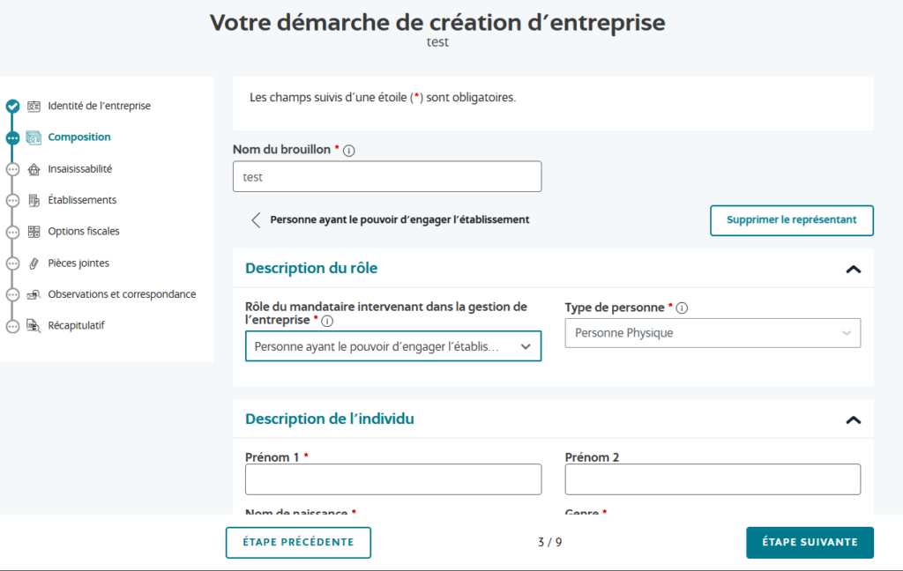Collapse the Description de l'individu section

click(854, 420)
